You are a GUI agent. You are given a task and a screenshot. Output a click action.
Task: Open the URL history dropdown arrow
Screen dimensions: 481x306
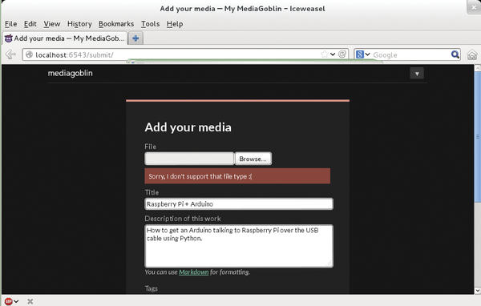coord(333,54)
